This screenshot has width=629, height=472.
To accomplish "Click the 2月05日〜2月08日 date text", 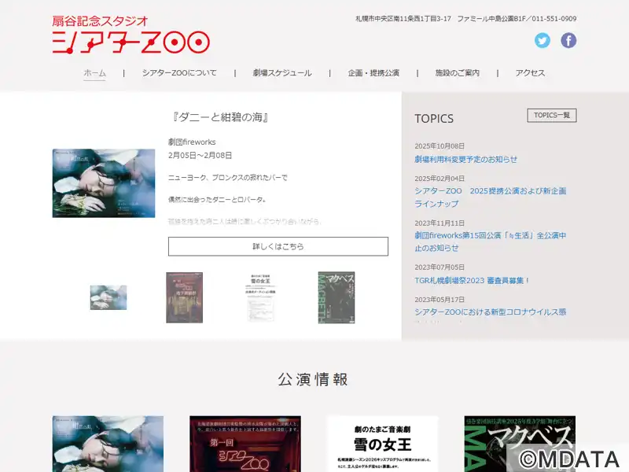I will click(200, 155).
